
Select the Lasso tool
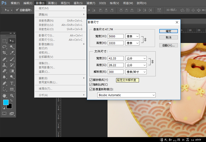click(4, 47)
